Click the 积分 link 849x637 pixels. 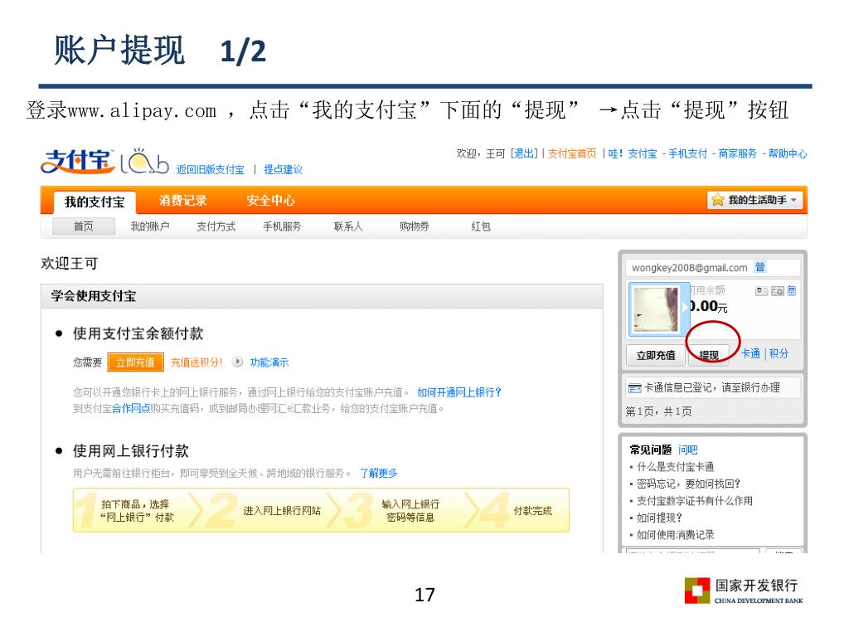coord(779,353)
